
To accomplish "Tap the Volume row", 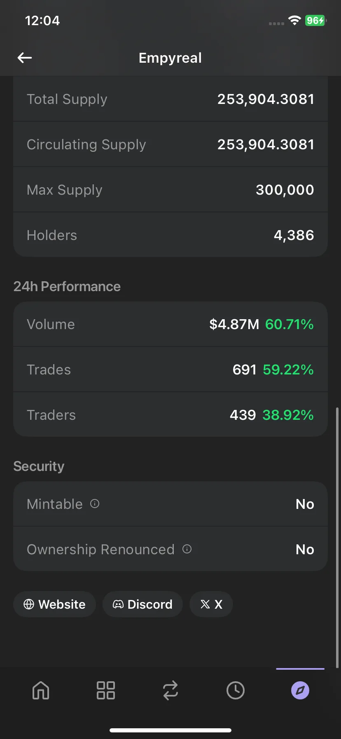I will pos(170,324).
